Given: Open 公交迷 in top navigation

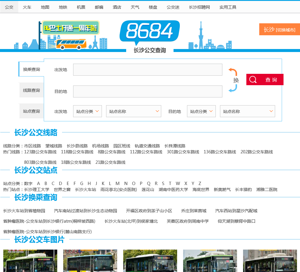Looking at the screenshot, I should click(173, 7).
